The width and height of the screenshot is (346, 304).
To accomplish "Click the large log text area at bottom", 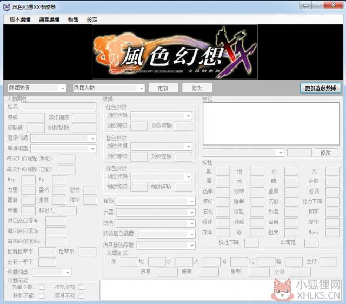I will point(221,290).
